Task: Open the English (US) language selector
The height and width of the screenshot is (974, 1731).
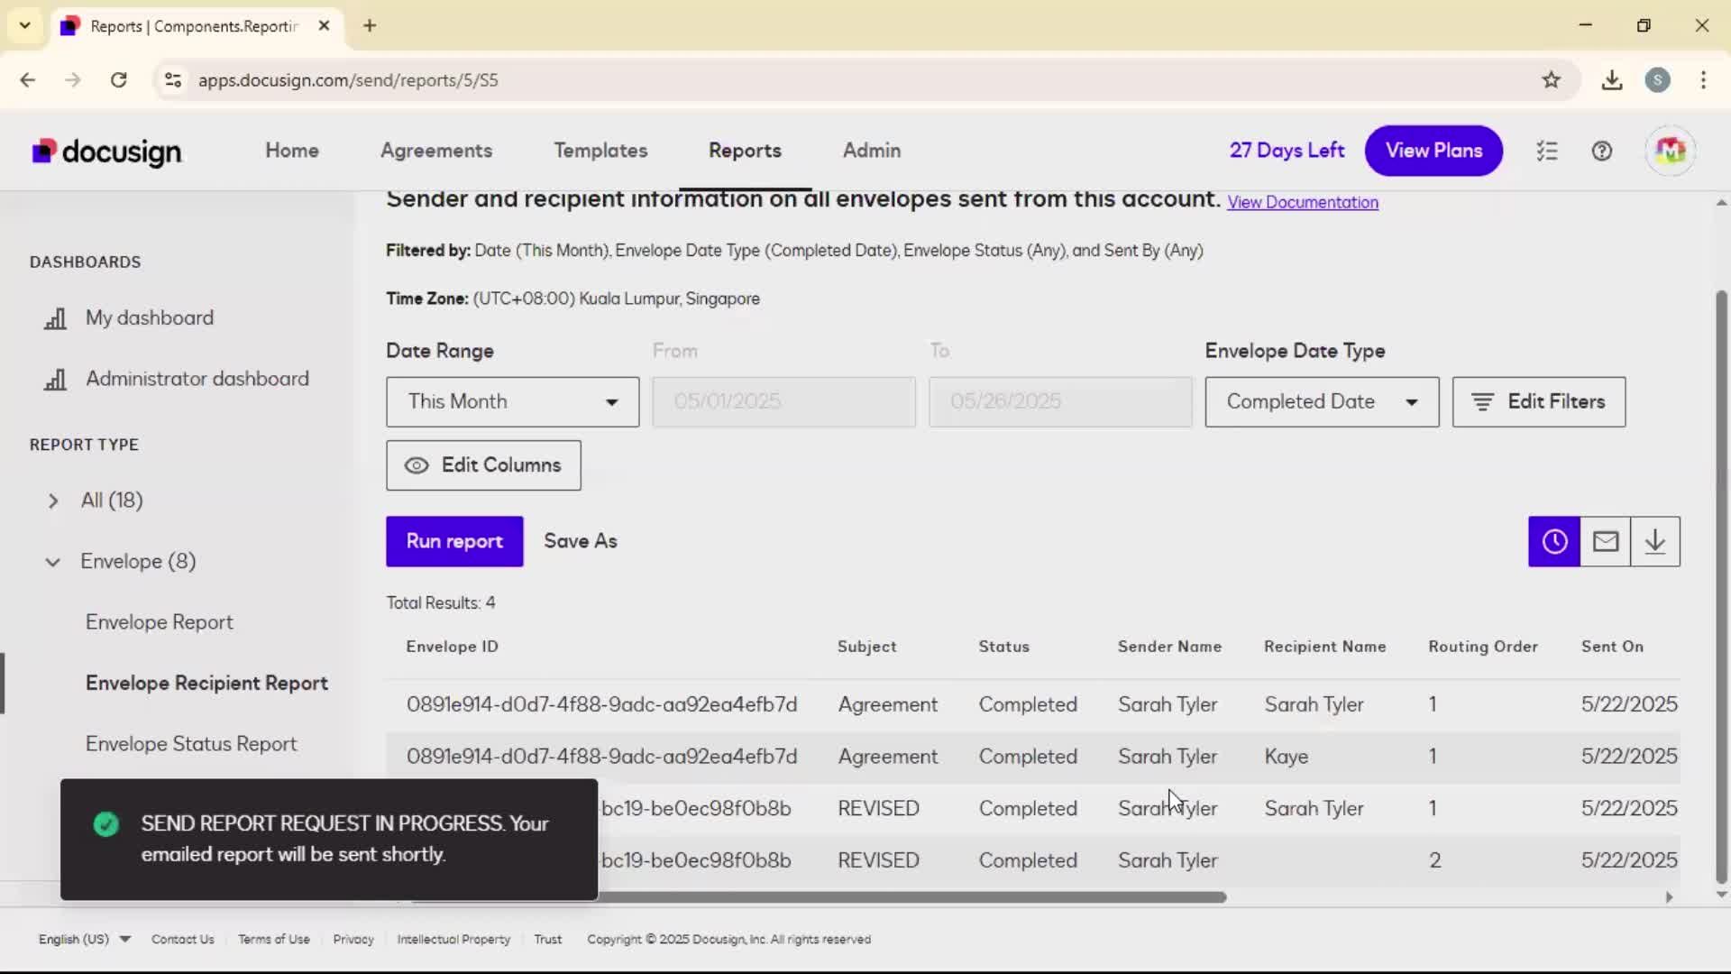Action: click(84, 939)
